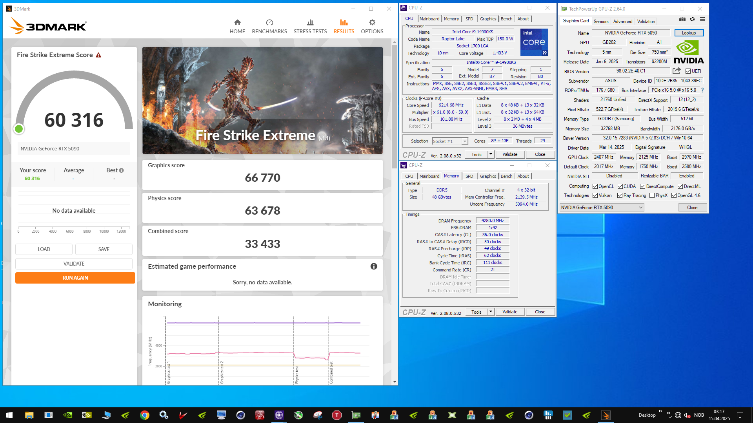The height and width of the screenshot is (423, 753).
Task: Click the SAVE button in 3DMark
Action: pyautogui.click(x=104, y=249)
